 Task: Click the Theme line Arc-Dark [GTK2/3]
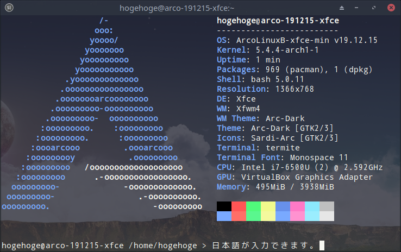[275, 128]
